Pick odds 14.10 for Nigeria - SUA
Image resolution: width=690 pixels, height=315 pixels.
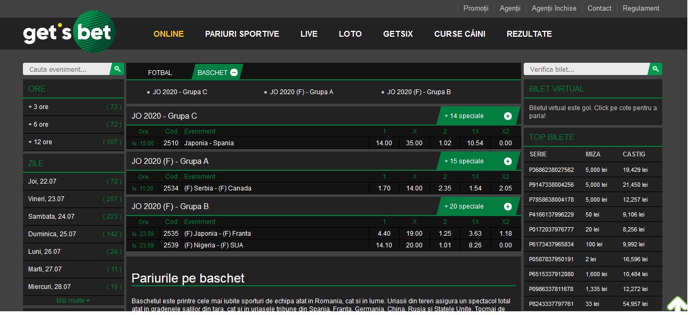[384, 245]
